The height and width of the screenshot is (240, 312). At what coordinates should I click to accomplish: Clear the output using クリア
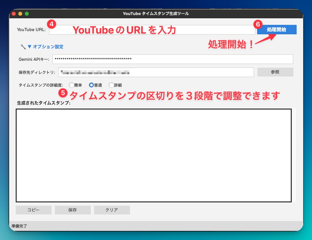(112, 210)
